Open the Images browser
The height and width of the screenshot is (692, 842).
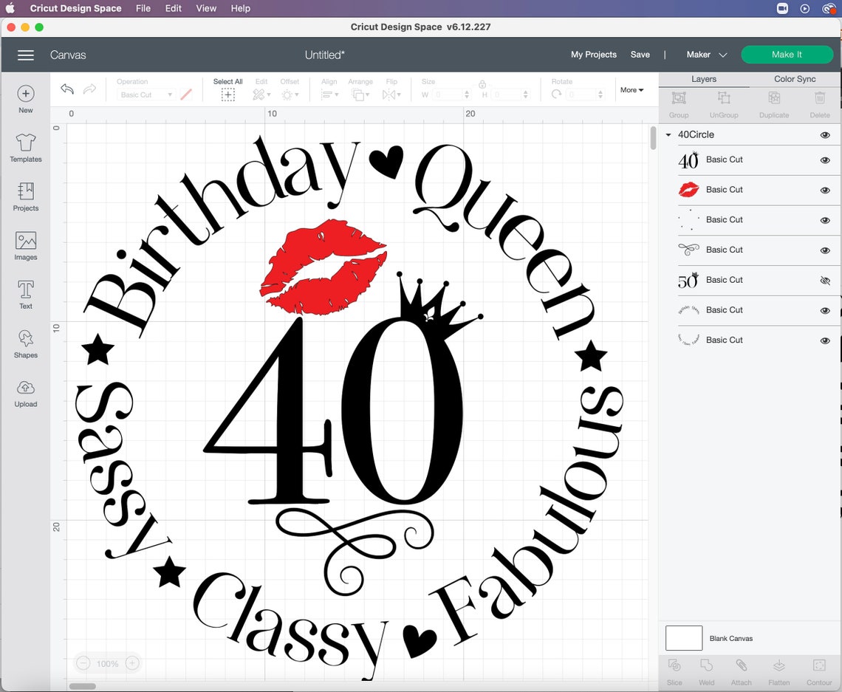(25, 245)
